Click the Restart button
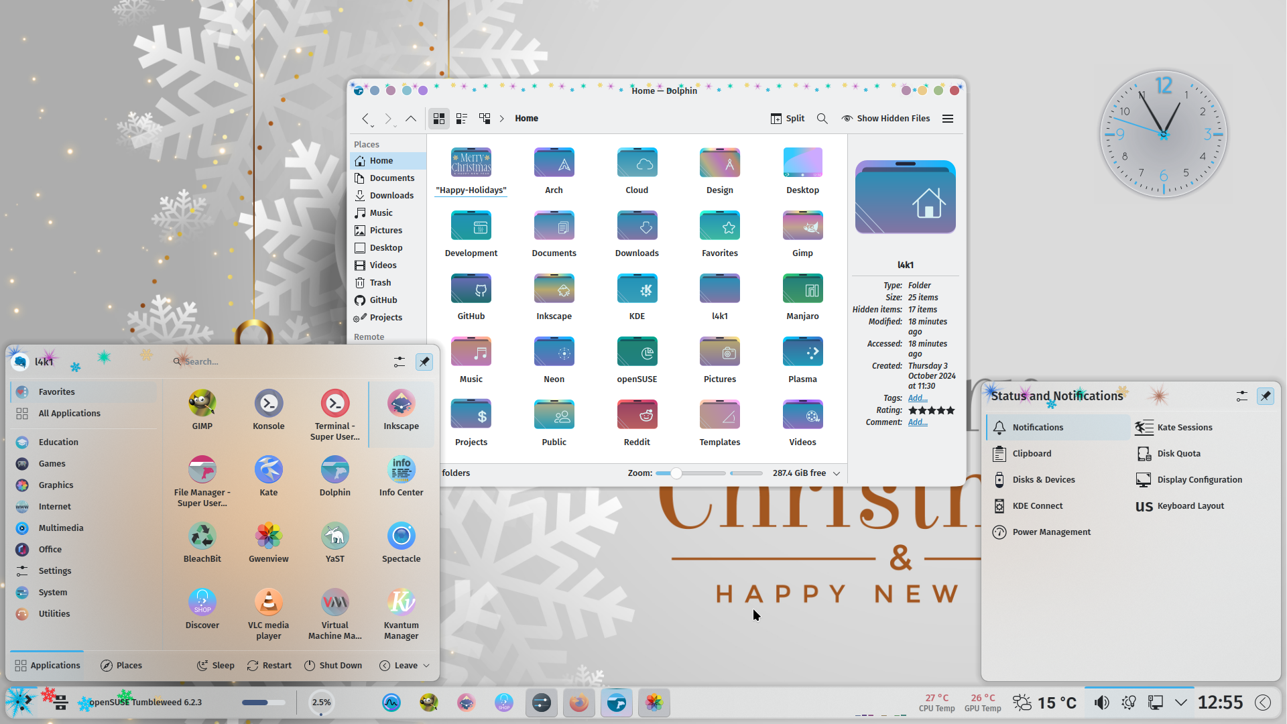This screenshot has height=724, width=1287. tap(269, 666)
